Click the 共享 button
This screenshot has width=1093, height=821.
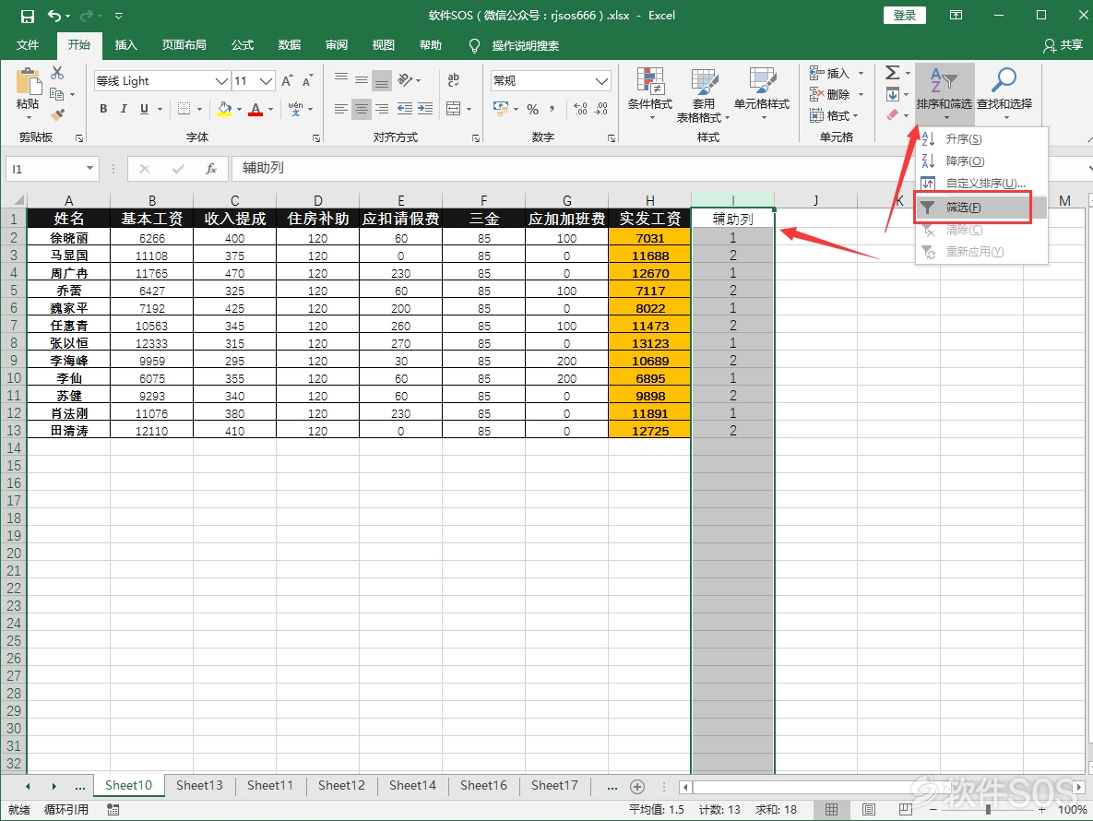click(x=1063, y=45)
